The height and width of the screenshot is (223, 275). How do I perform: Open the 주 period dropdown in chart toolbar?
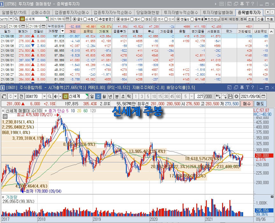15,96
